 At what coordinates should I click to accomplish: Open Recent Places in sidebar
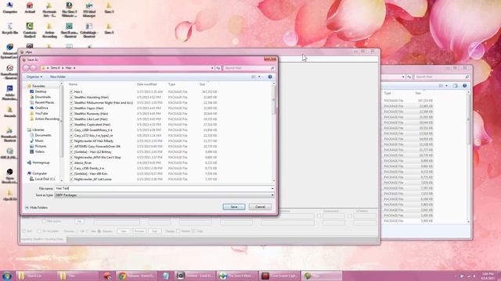[x=41, y=102]
